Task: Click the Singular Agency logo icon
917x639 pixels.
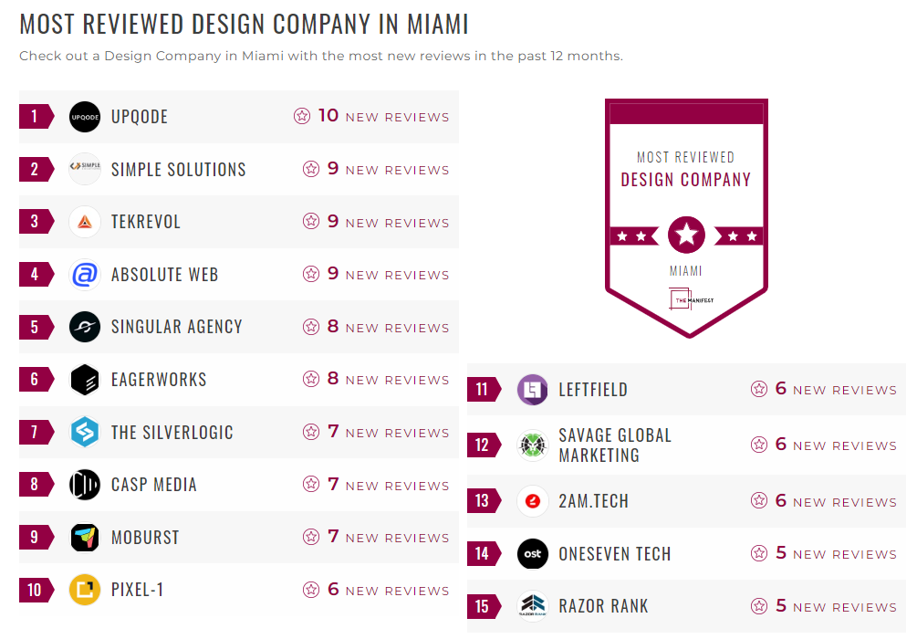Action: [85, 327]
